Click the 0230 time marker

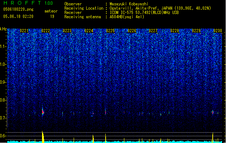coord(218,31)
